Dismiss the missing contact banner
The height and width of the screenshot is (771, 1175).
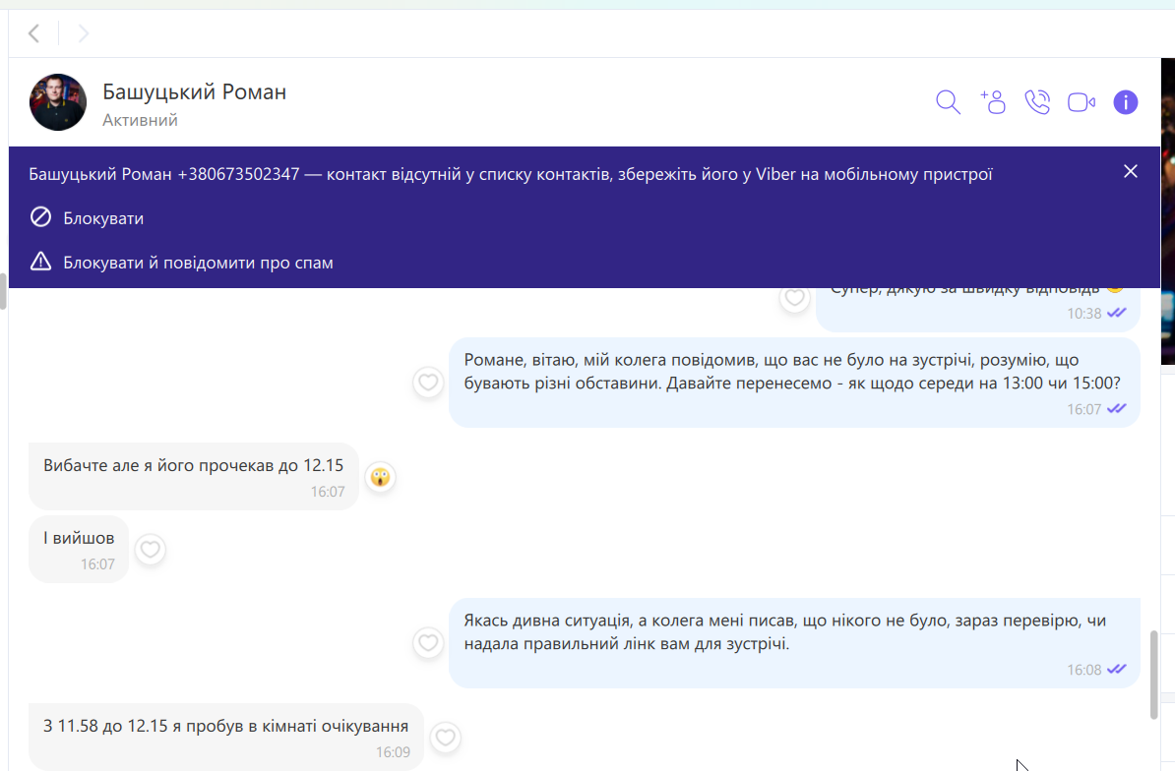(x=1131, y=171)
